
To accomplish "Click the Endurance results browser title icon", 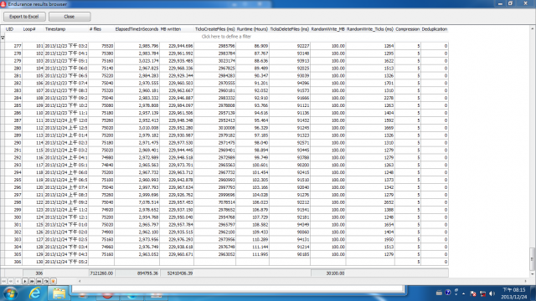I will tap(3, 4).
